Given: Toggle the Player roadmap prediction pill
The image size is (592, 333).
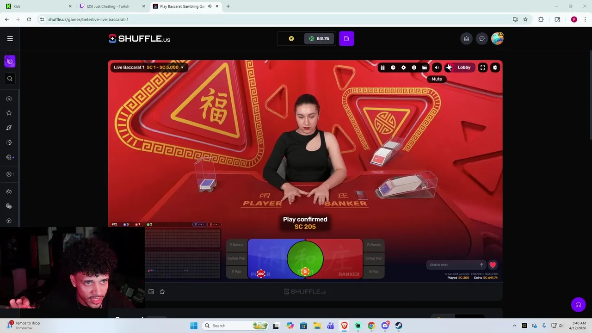Looking at the screenshot, I should tap(199, 225).
